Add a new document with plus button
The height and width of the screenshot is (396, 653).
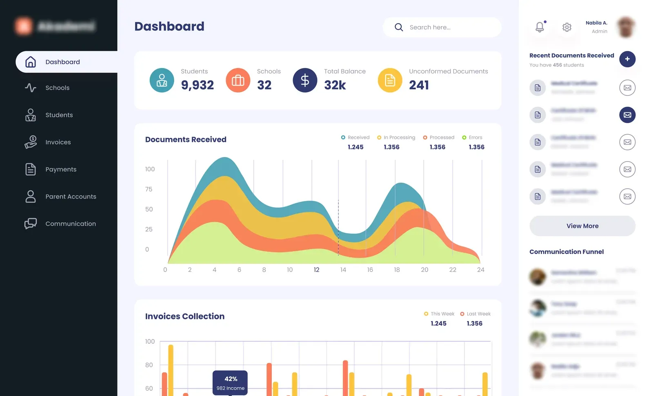(x=627, y=59)
